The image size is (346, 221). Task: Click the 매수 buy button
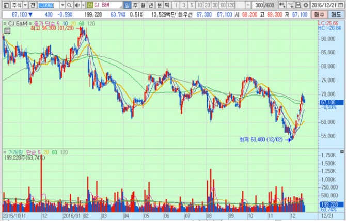point(319,15)
